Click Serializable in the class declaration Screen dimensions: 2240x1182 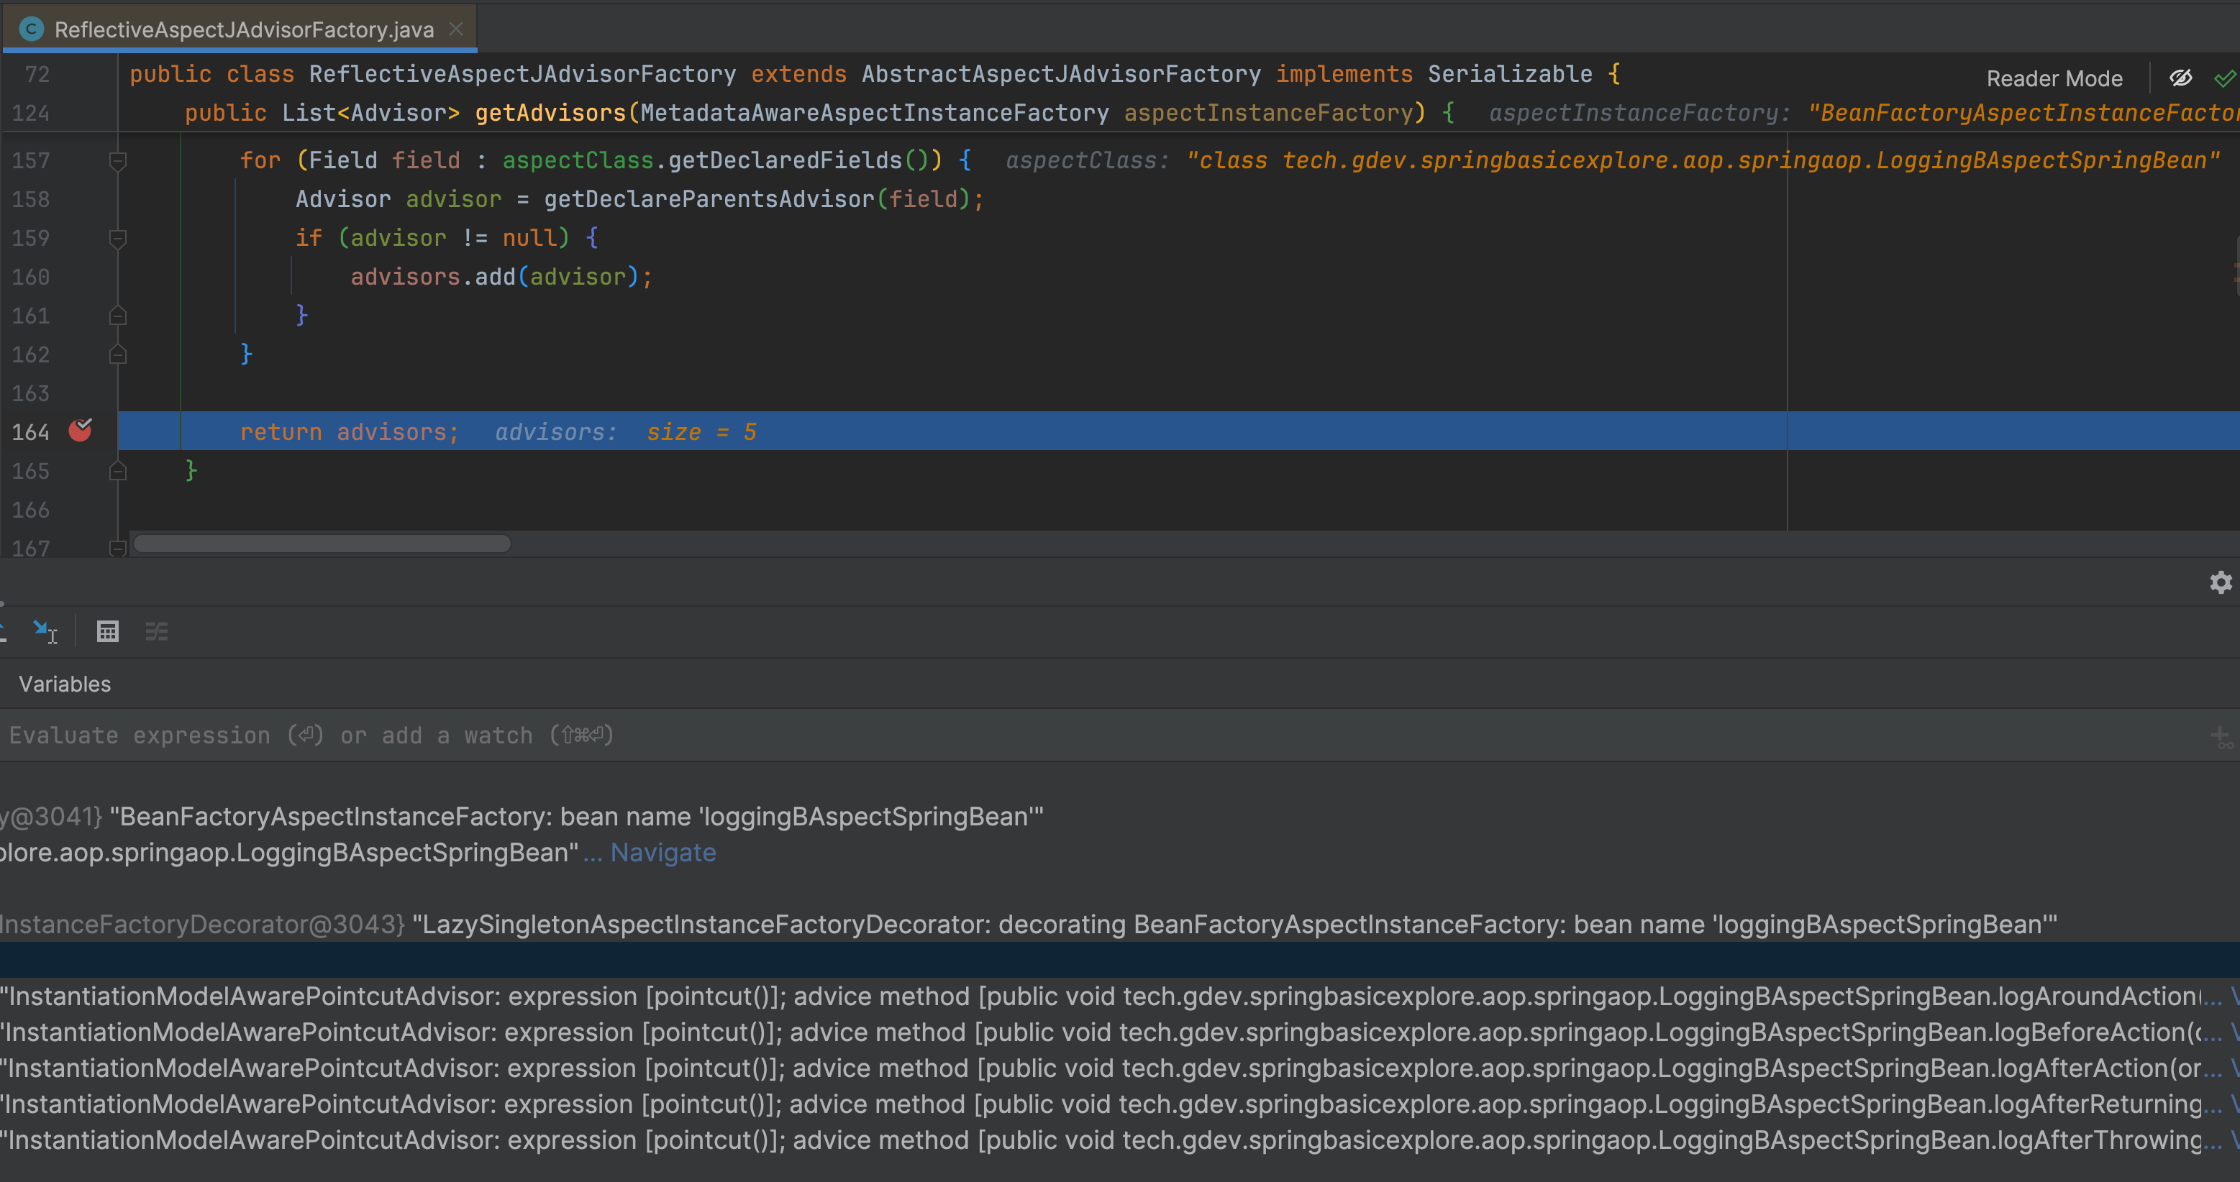click(x=1510, y=74)
